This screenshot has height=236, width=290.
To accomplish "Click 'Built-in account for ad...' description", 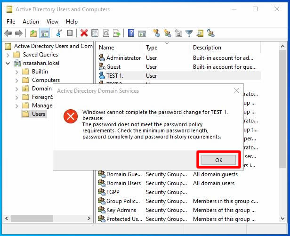I will [x=223, y=58].
